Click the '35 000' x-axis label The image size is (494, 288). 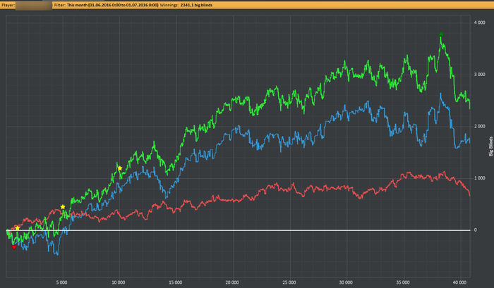(x=403, y=282)
